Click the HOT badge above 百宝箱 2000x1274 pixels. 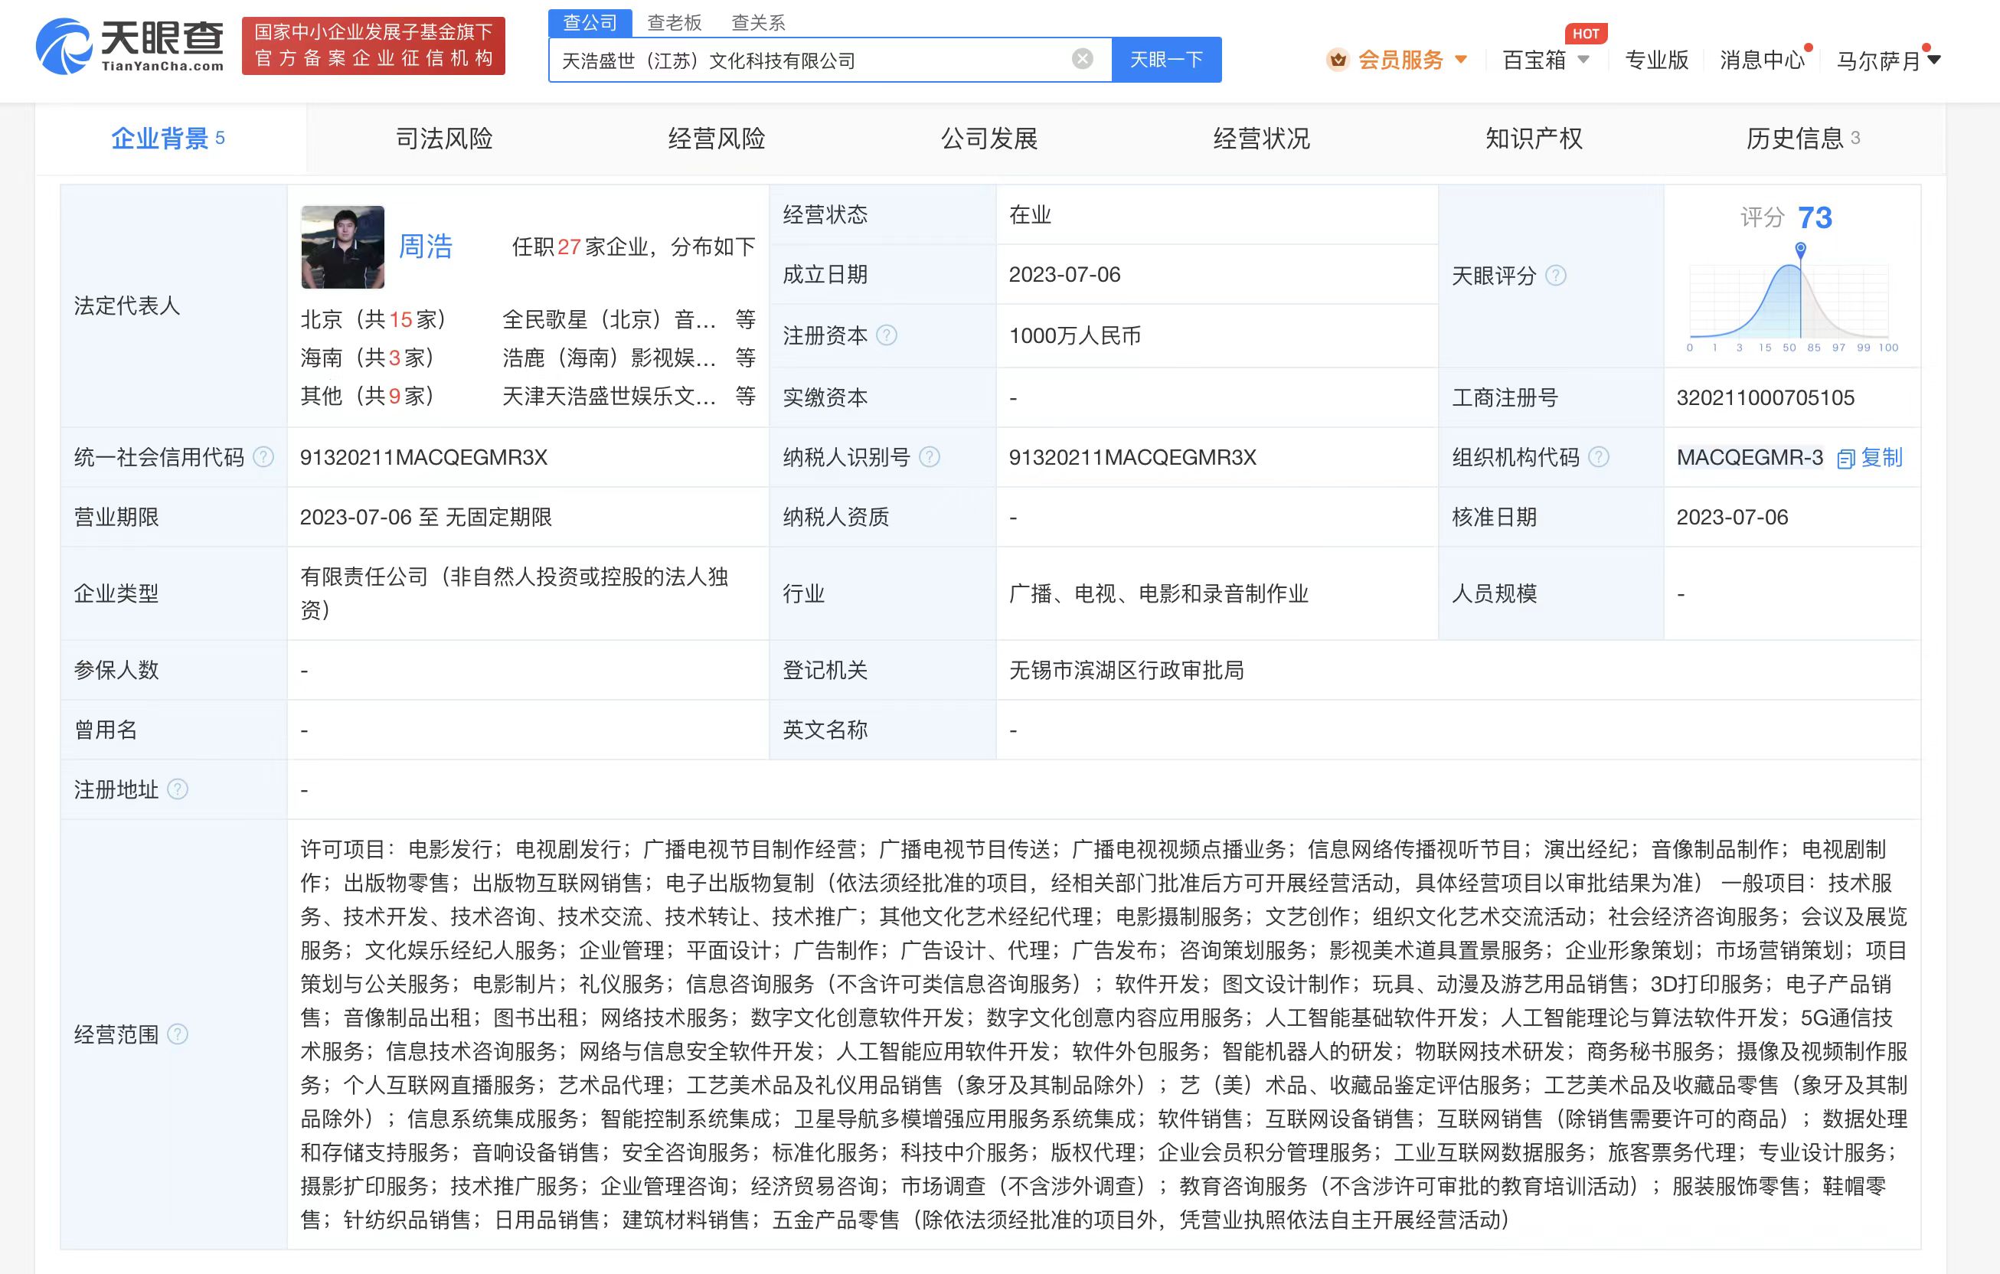click(x=1586, y=33)
